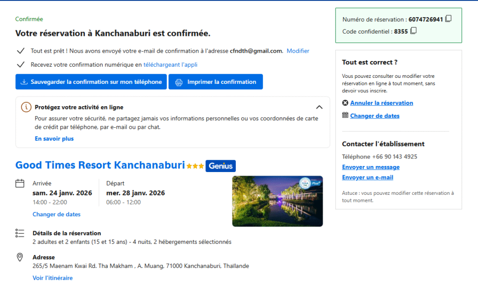The image size is (478, 289).
Task: Print the confirmation
Action: pyautogui.click(x=216, y=82)
